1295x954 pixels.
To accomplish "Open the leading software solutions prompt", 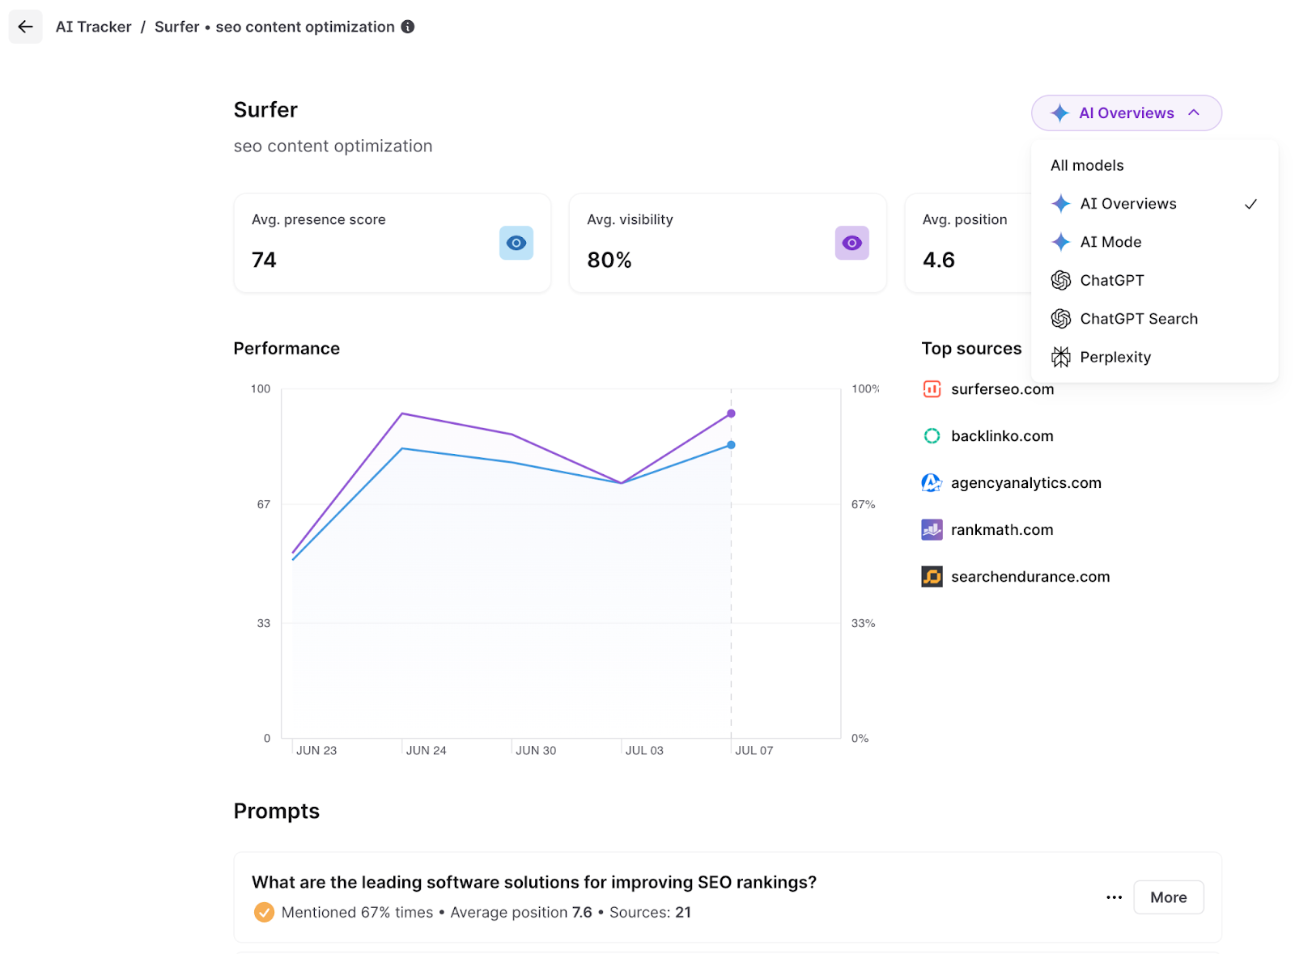I will 534,882.
